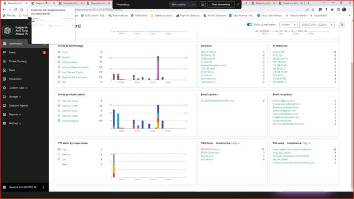Uncheck URL Reputation checkbox
354x199 pixels.
(59, 62)
